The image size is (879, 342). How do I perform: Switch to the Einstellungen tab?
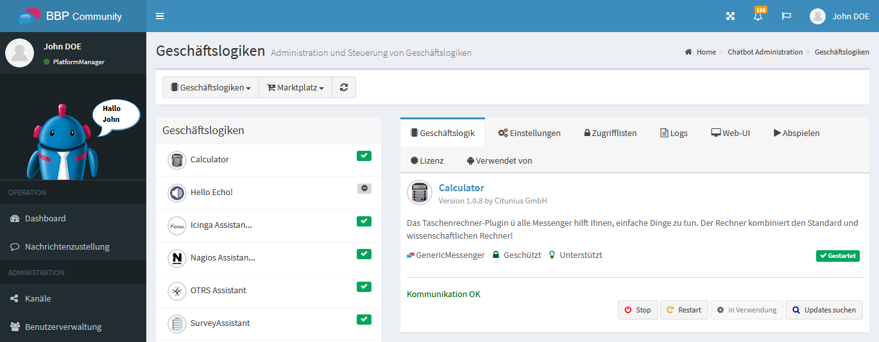point(529,133)
